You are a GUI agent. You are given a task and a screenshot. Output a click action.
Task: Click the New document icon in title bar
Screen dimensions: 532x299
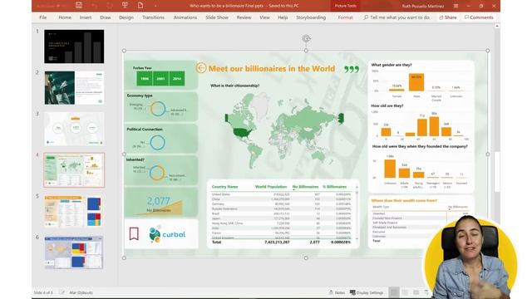[x=140, y=6]
